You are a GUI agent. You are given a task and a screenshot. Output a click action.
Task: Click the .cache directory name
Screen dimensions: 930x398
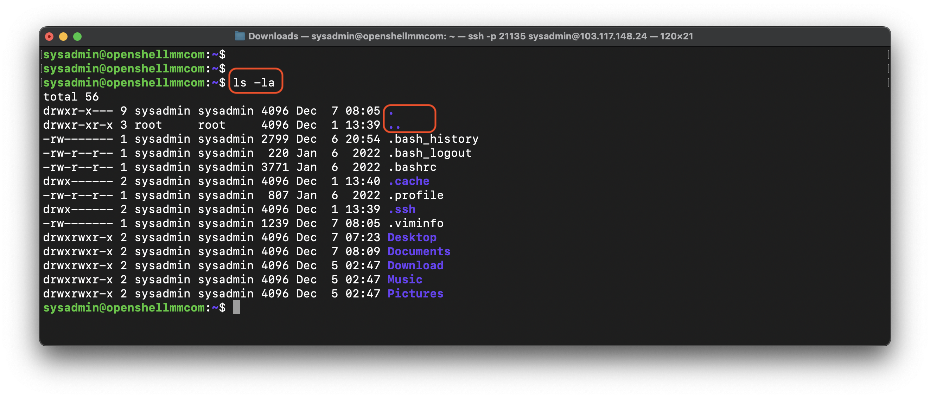408,181
